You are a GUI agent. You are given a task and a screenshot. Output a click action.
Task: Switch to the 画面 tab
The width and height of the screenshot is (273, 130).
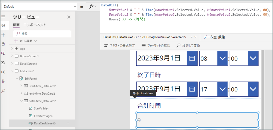click(16, 25)
